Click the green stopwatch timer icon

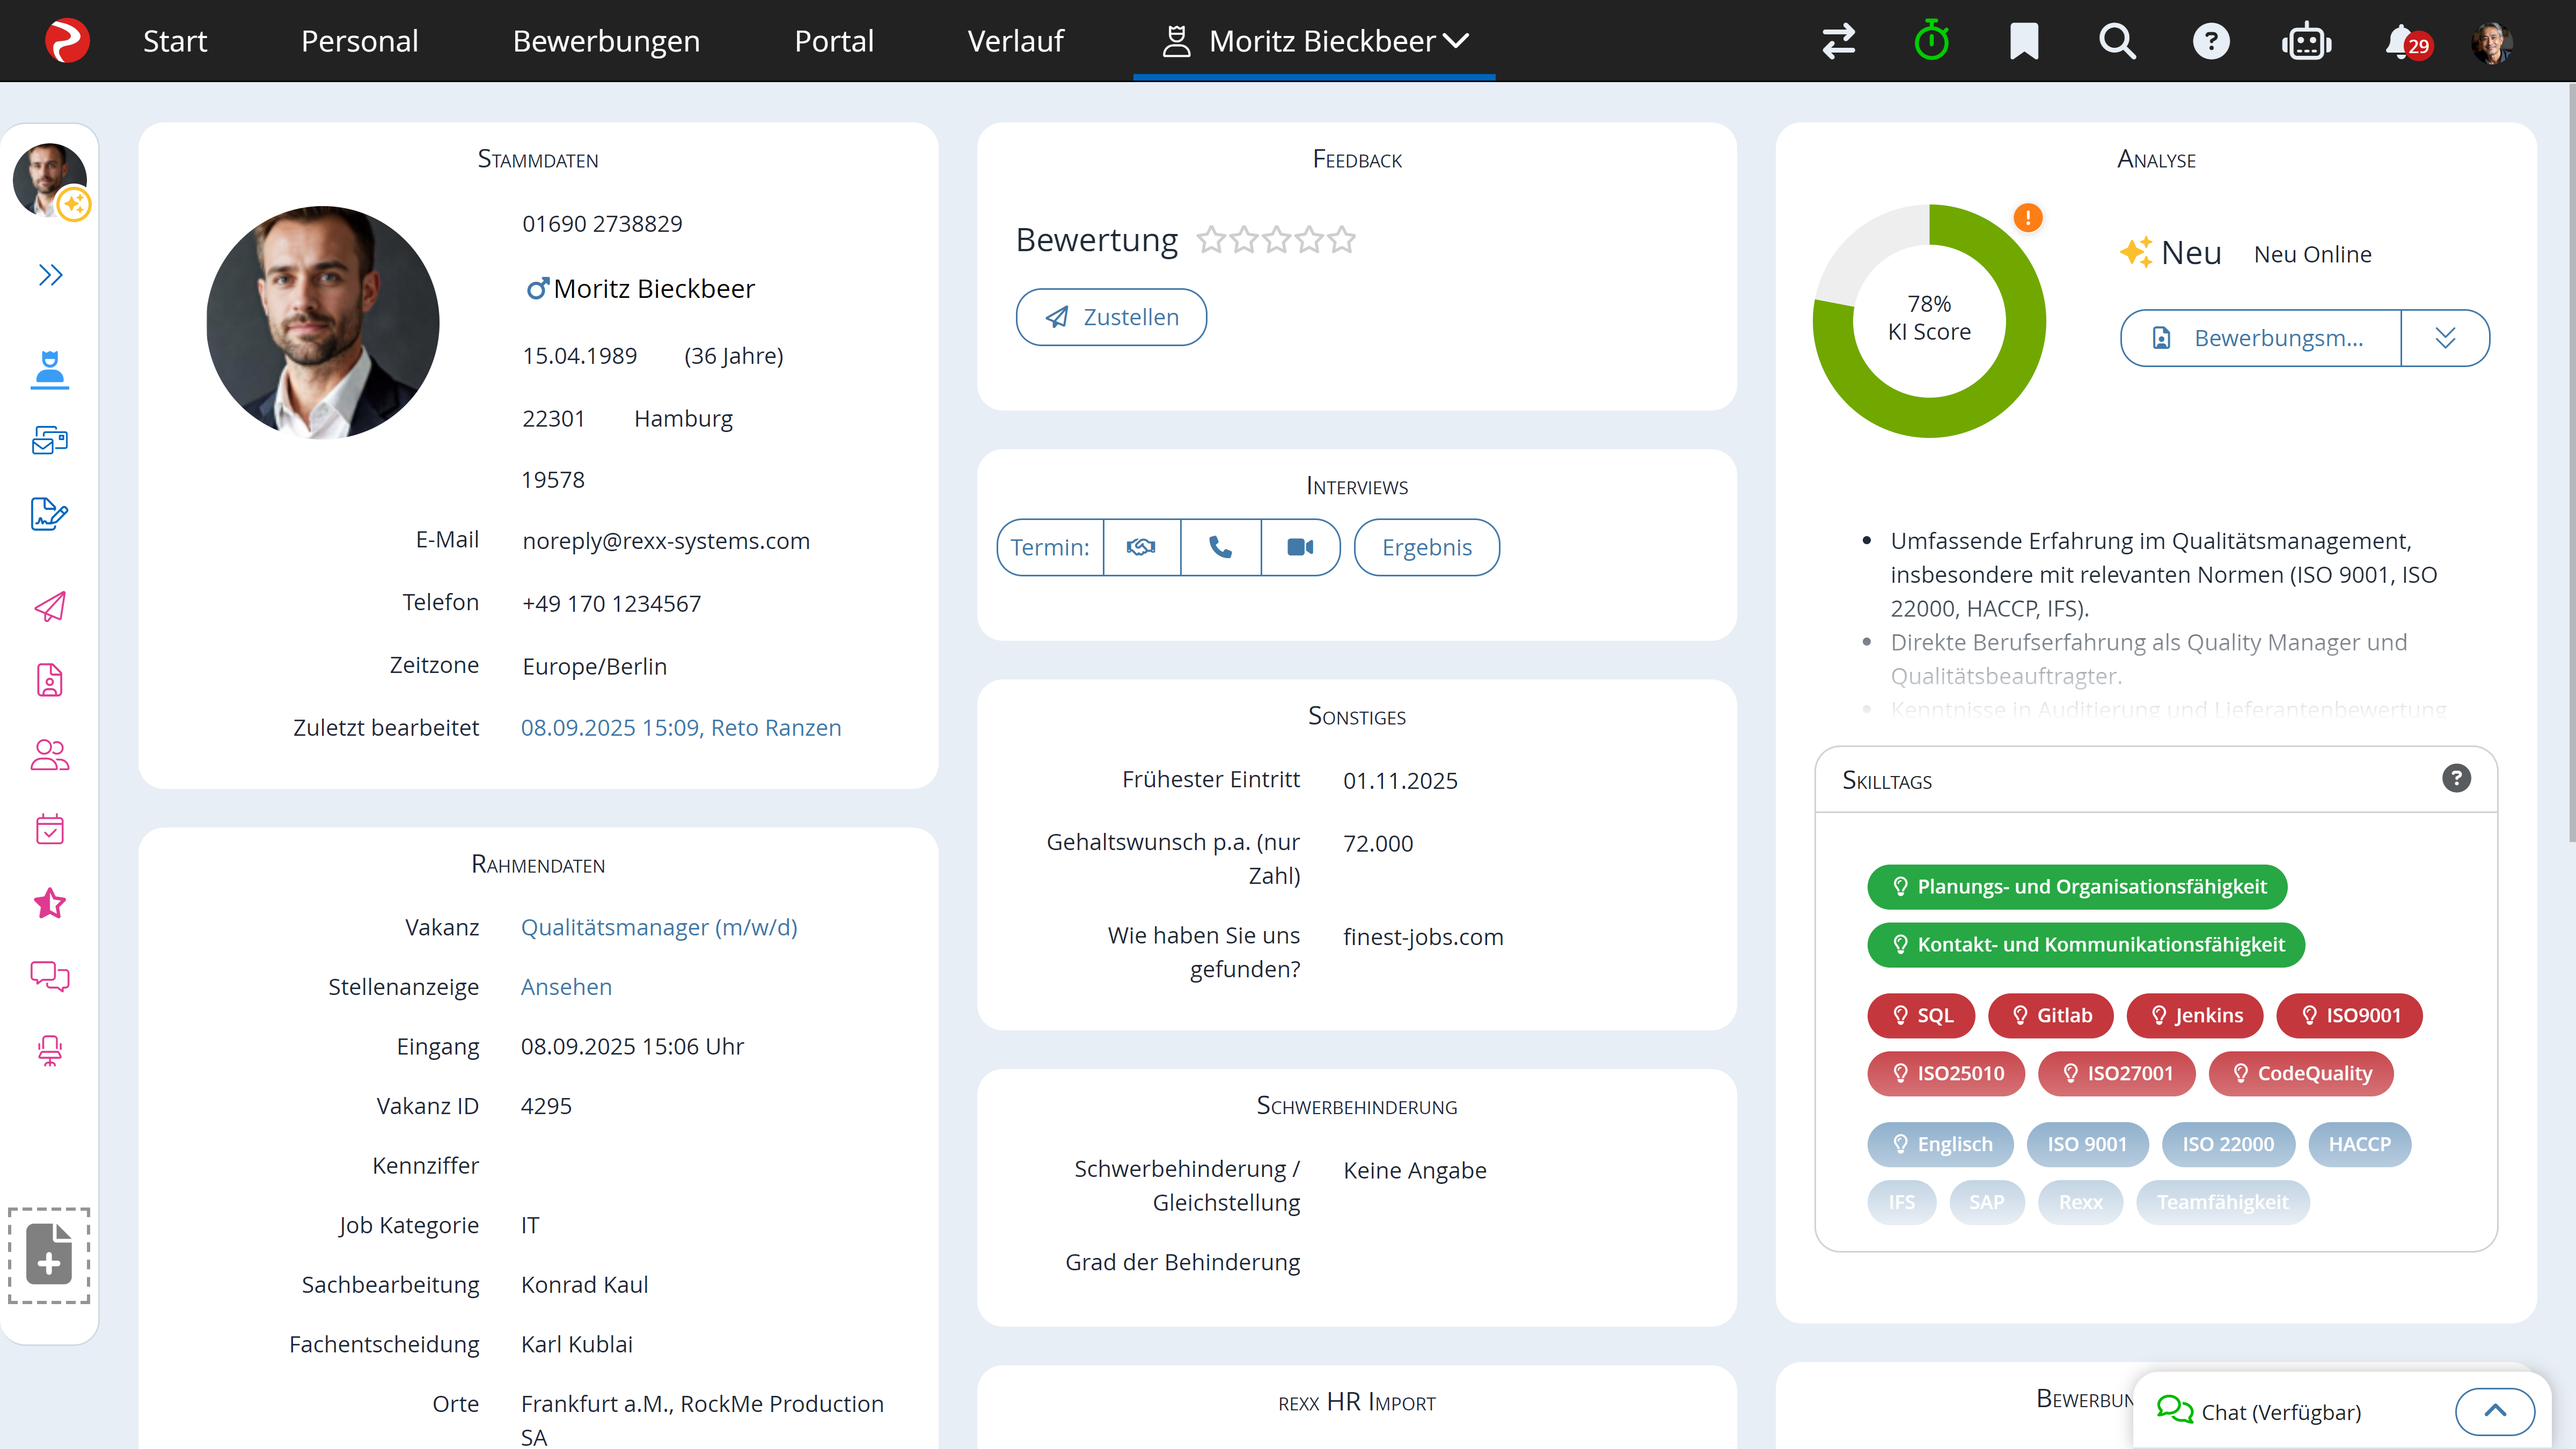[x=1931, y=41]
